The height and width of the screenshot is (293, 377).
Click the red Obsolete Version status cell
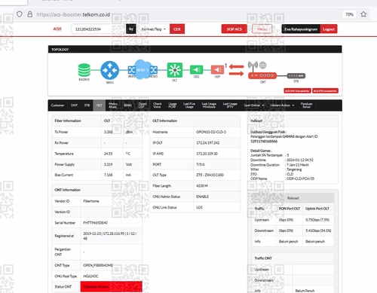(112, 286)
